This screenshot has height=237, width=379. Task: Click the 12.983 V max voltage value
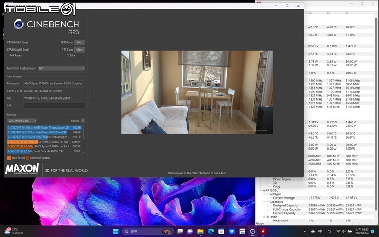pos(352,198)
